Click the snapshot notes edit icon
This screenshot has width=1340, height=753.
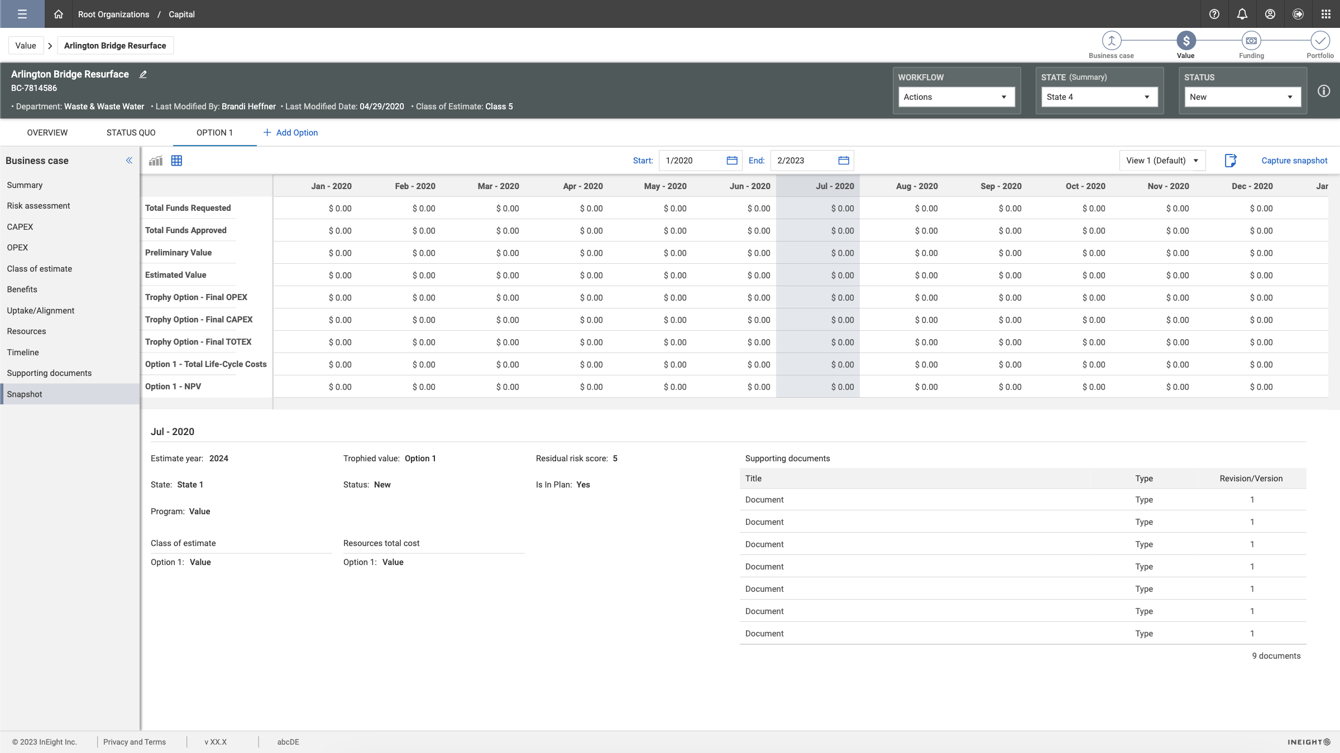[1231, 161]
